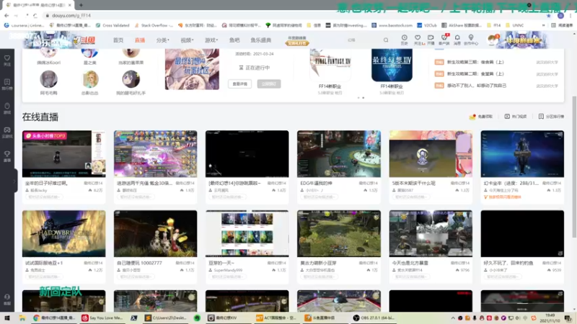Go to 首页 nav item

pyautogui.click(x=118, y=40)
